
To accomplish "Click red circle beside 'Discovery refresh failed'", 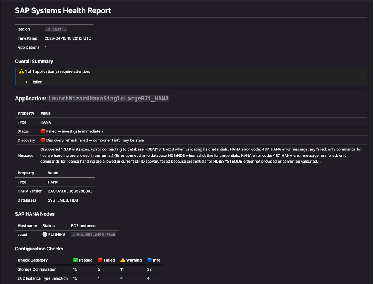I will 43,140.
